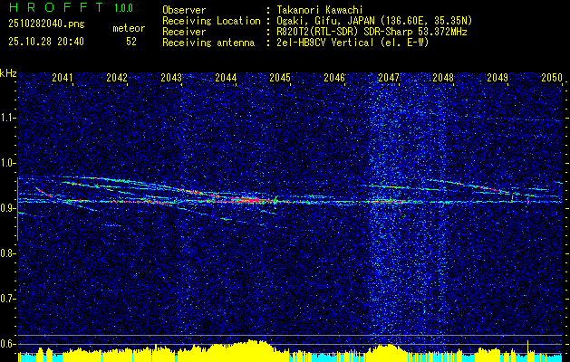The image size is (570, 362).
Task: Click the 2041 time marker
Action: [x=63, y=78]
